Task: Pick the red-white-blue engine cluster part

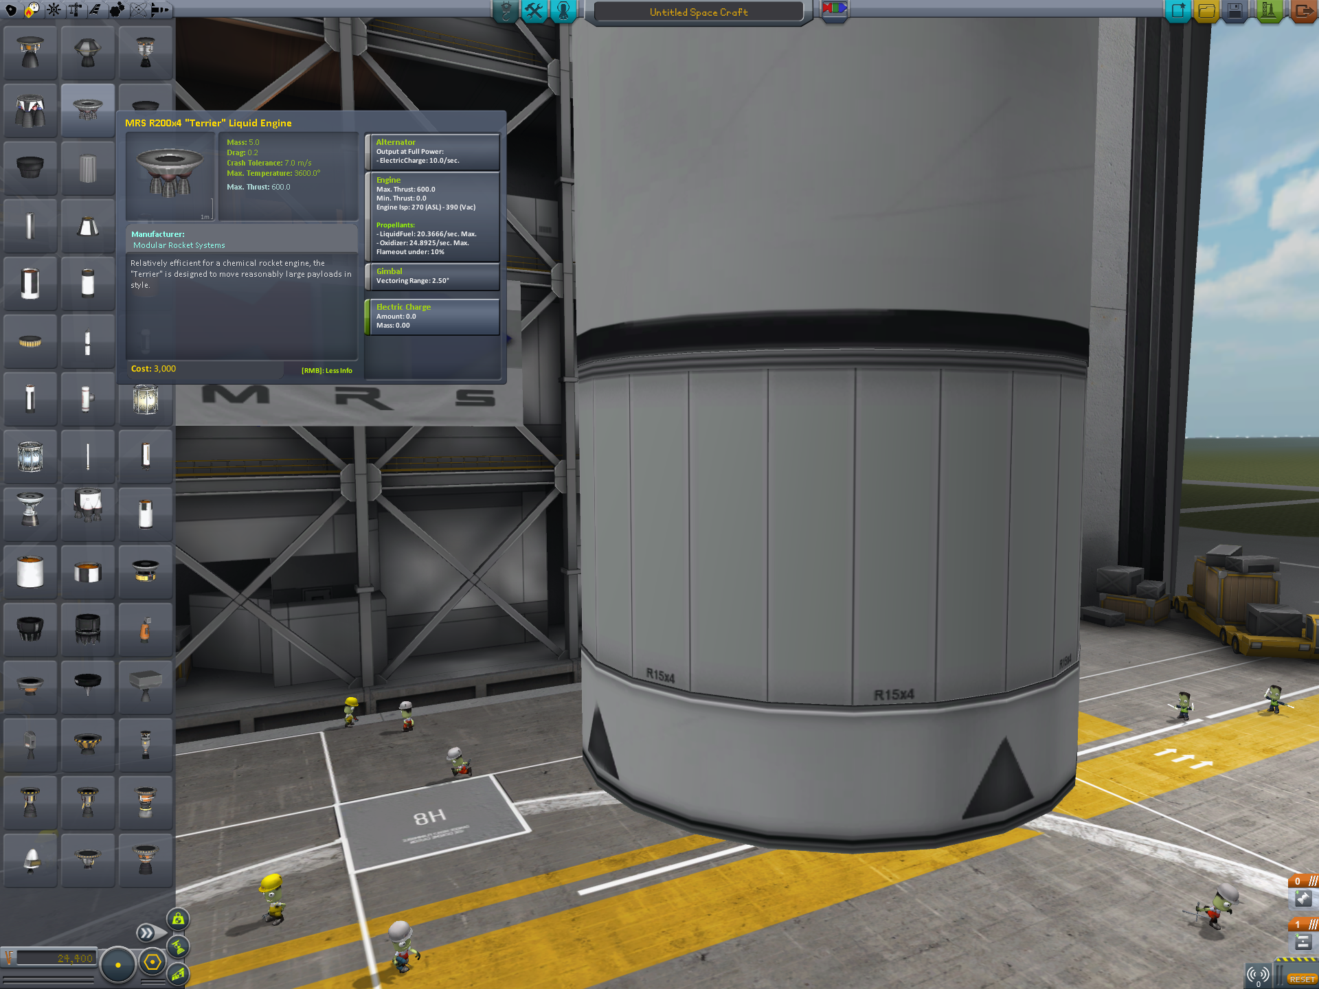Action: (x=30, y=111)
